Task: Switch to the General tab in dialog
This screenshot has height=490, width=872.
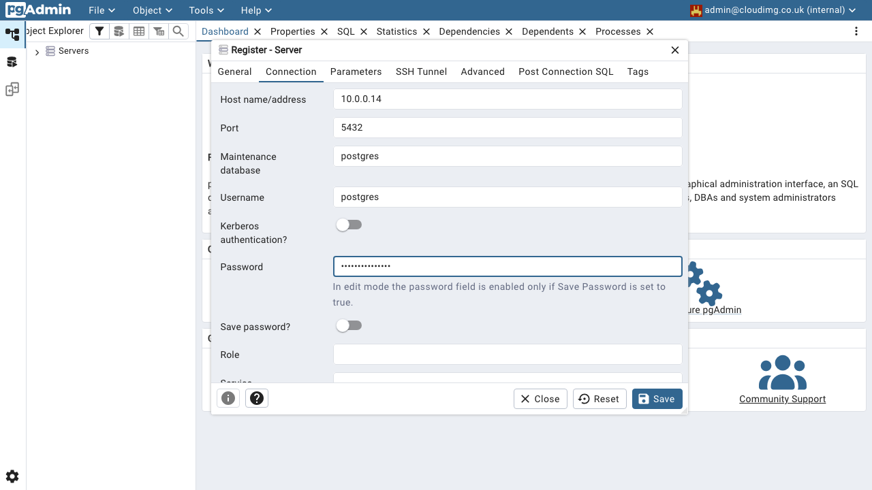Action: pyautogui.click(x=235, y=71)
